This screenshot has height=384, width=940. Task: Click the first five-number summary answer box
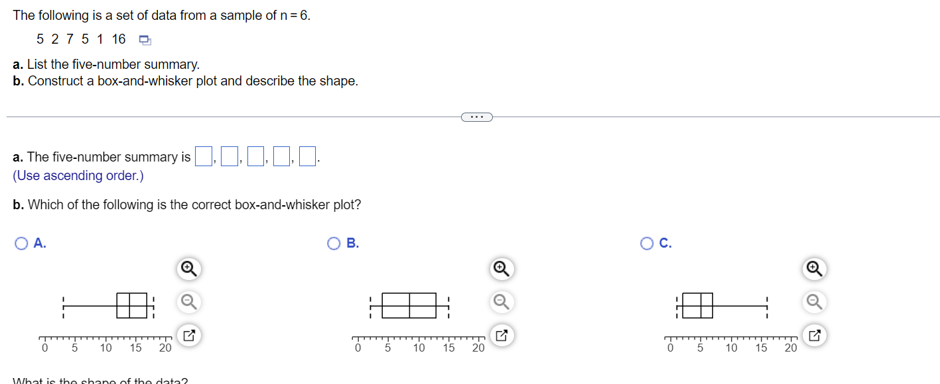click(202, 156)
